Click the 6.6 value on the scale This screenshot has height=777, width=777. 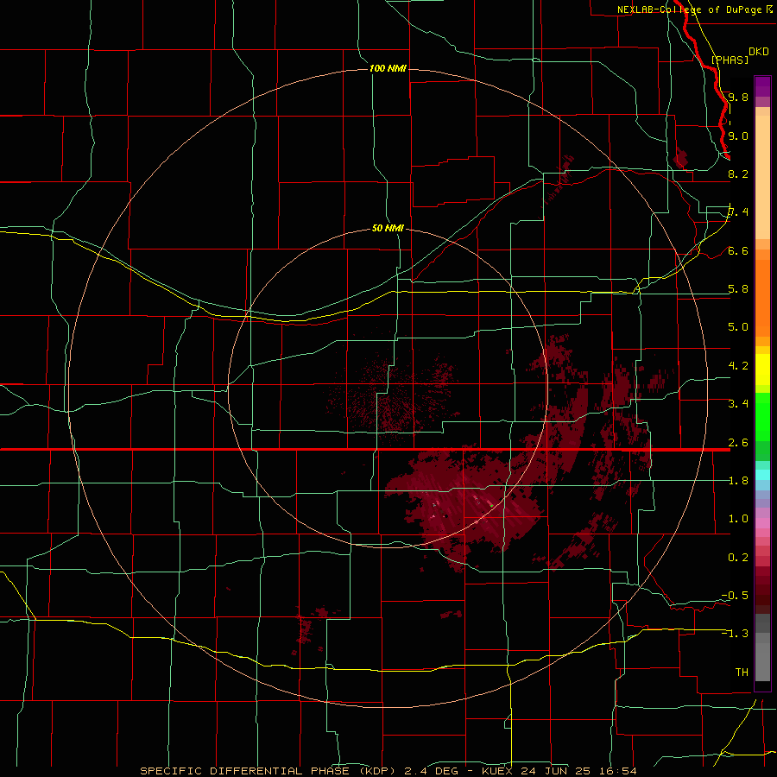(x=738, y=250)
